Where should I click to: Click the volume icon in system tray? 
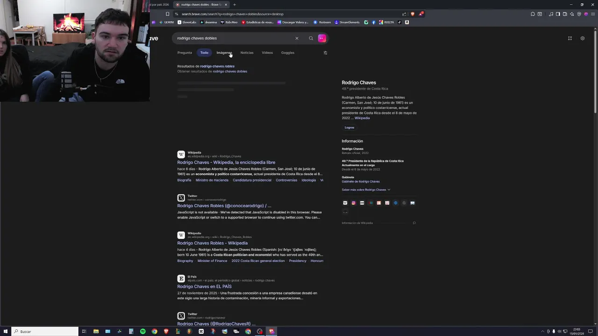[559, 331]
